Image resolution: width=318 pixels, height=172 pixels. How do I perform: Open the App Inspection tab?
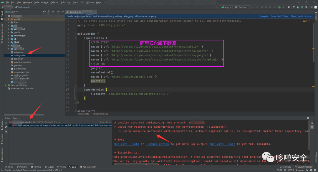pyautogui.click(x=88, y=167)
